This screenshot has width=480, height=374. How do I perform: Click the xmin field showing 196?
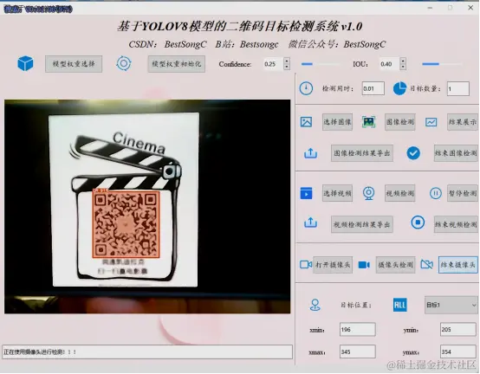[x=357, y=330]
